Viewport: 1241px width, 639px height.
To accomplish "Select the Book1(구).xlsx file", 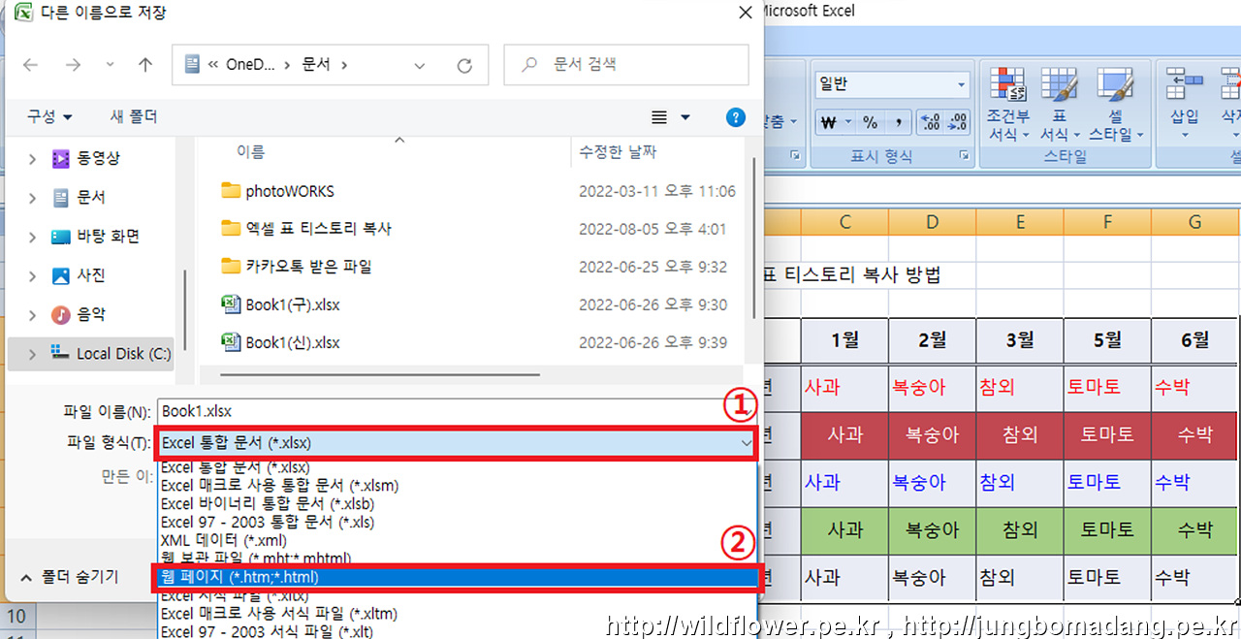I will [292, 304].
